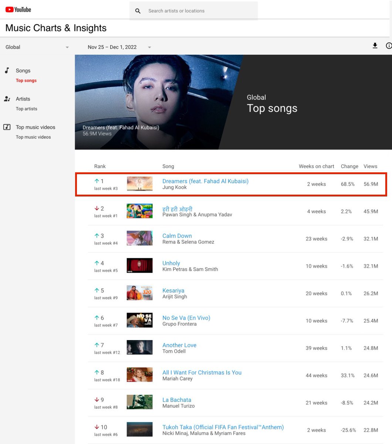Click the Arijit Singh artist text
The image size is (392, 444).
175,297
